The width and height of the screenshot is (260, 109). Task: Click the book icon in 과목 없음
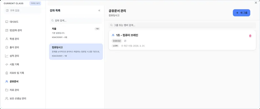pos(7,11)
